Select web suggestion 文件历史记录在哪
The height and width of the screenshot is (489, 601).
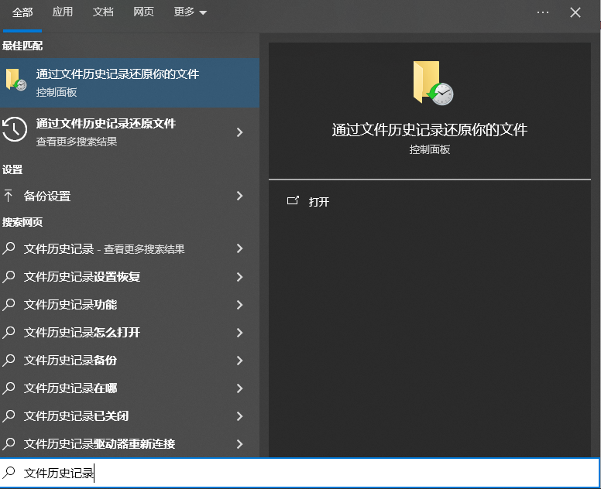tap(129, 388)
